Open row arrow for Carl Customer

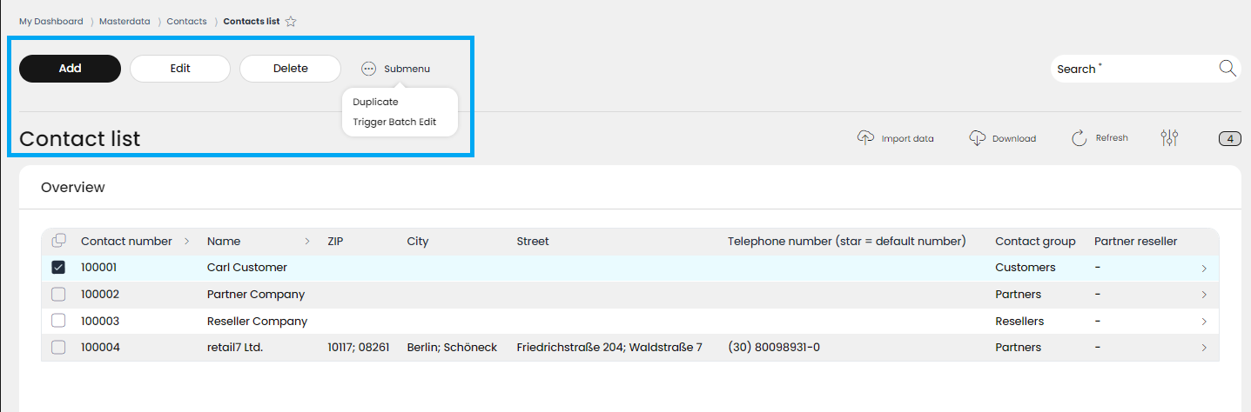[1204, 269]
